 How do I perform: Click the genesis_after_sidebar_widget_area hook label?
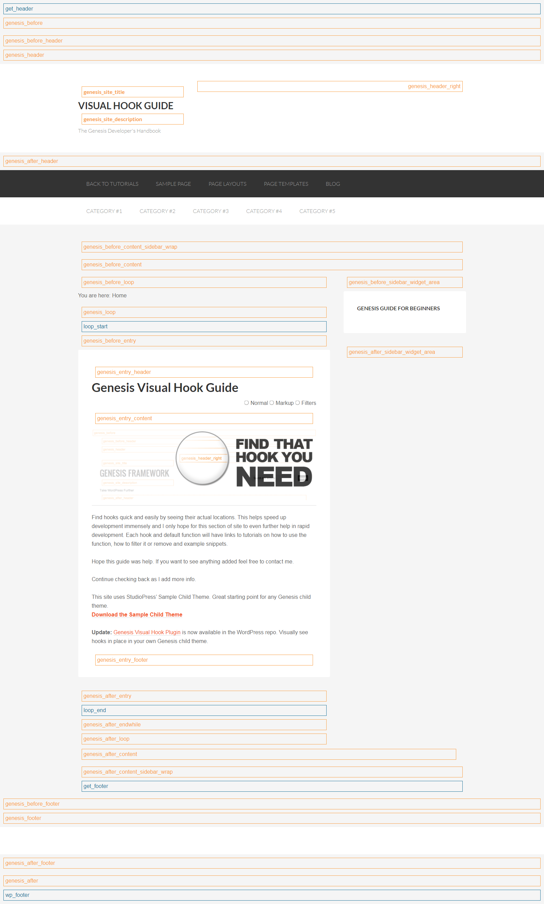(405, 352)
